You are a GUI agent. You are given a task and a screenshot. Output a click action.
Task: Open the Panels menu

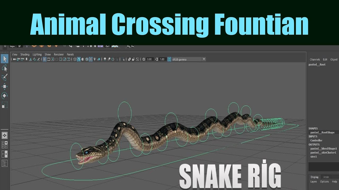pyautogui.click(x=70, y=55)
